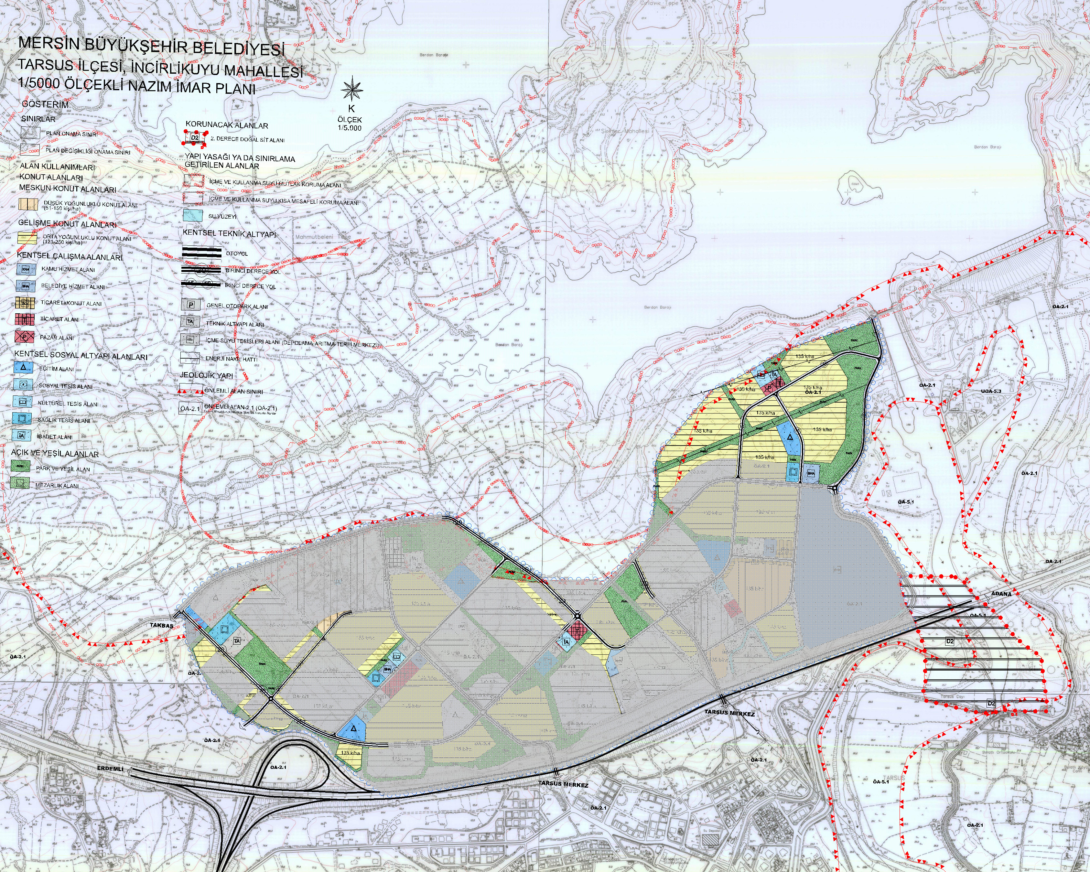
Task: Click the D2 natural site legend icon
Action: [x=195, y=137]
